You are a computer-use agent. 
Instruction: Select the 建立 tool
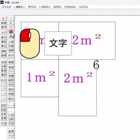click(x=3, y=46)
